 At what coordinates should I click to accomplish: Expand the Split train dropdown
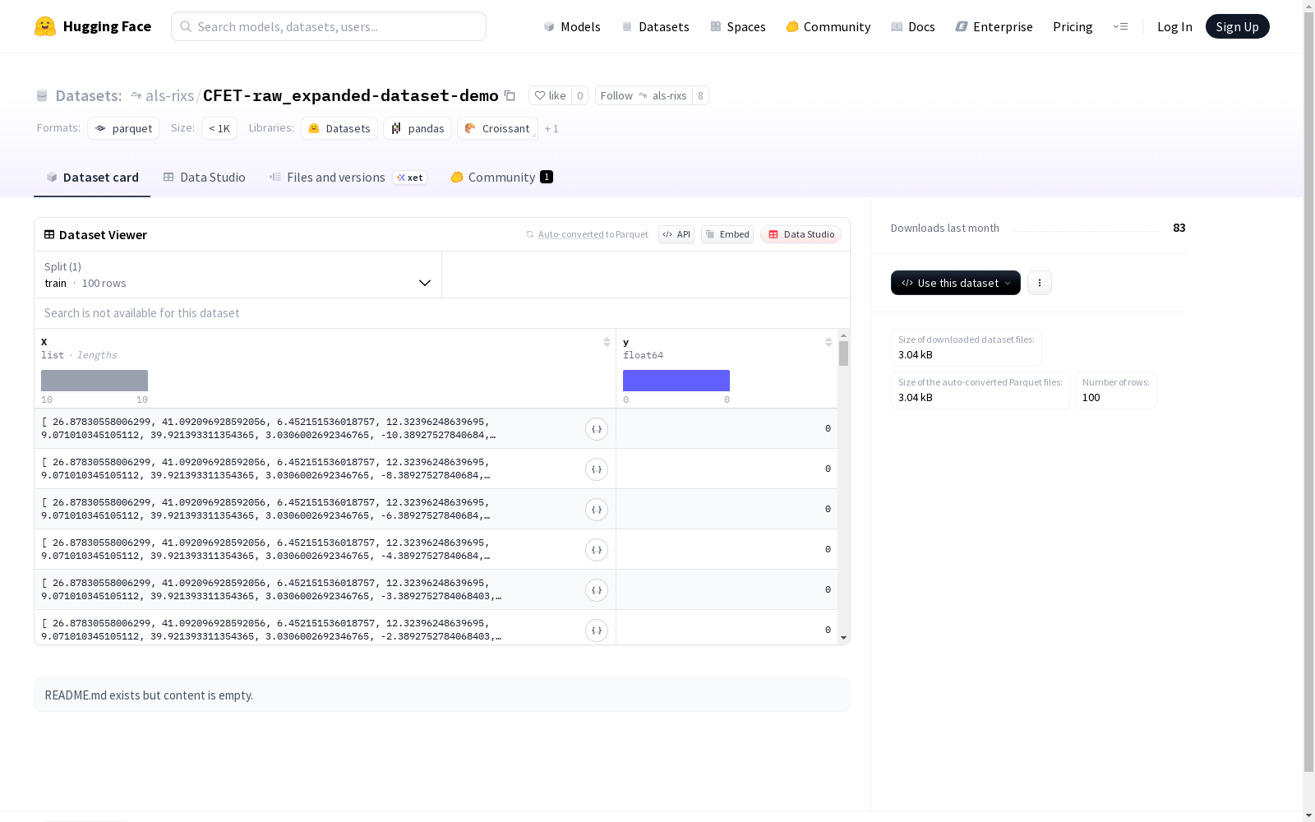coord(238,275)
